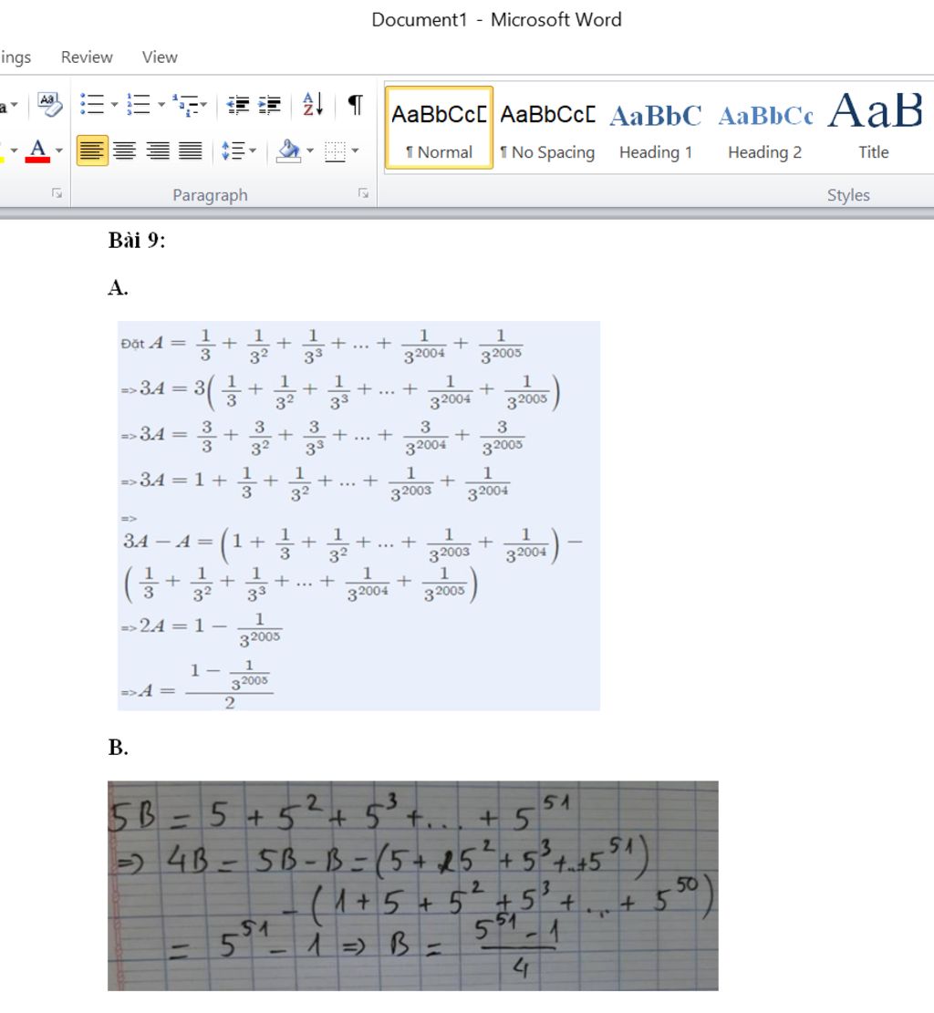Click the 'A.' label in the document
The width and height of the screenshot is (934, 1013).
pos(118,287)
